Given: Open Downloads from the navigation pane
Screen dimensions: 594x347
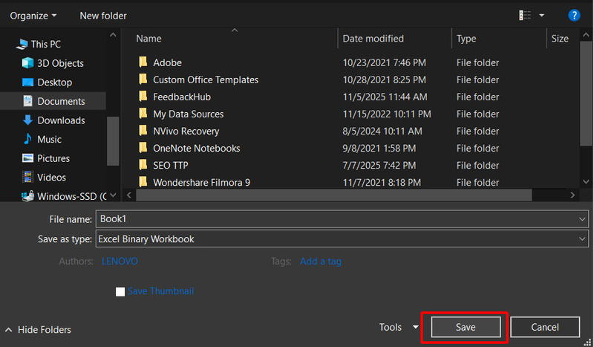Looking at the screenshot, I should (x=61, y=120).
